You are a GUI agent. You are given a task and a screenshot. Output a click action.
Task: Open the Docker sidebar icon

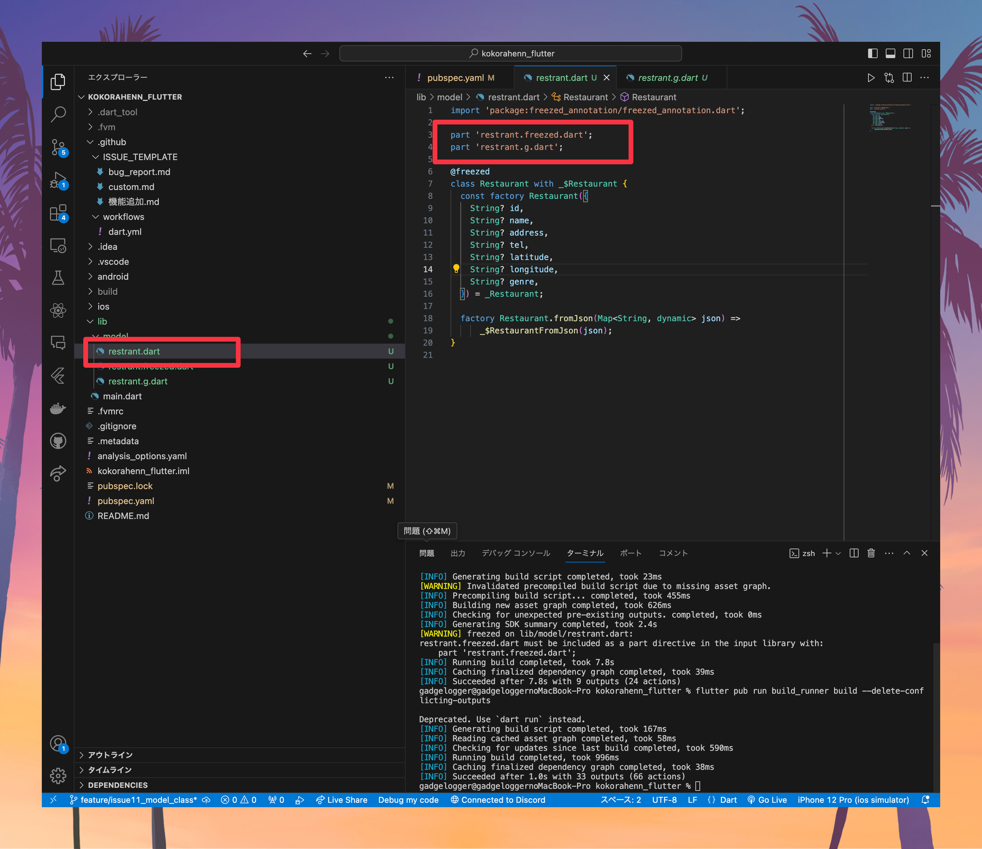(58, 408)
